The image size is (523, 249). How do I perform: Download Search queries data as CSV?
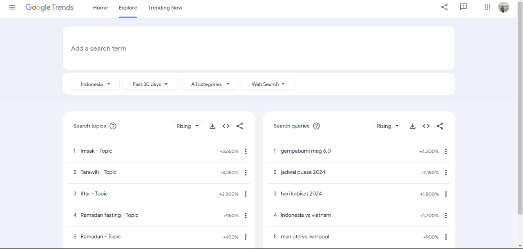click(x=413, y=126)
